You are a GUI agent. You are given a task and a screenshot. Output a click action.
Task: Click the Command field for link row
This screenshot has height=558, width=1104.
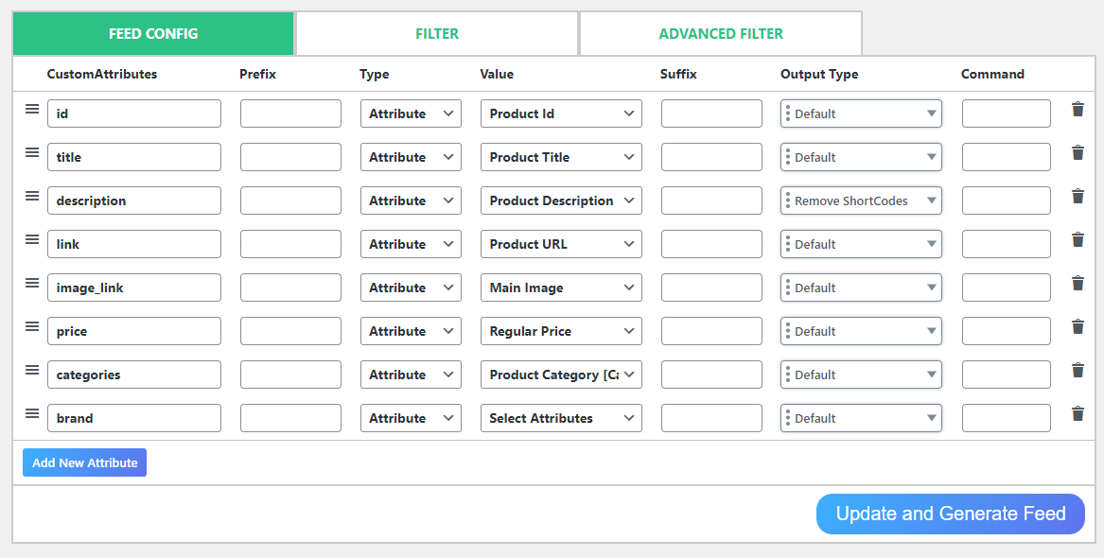[x=1006, y=244]
